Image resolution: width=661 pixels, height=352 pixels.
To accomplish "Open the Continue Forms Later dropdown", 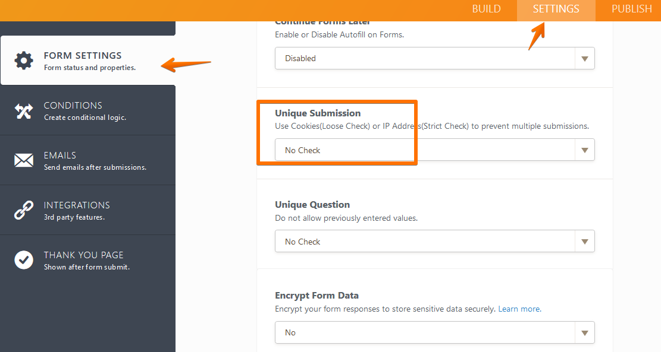I will 585,58.
